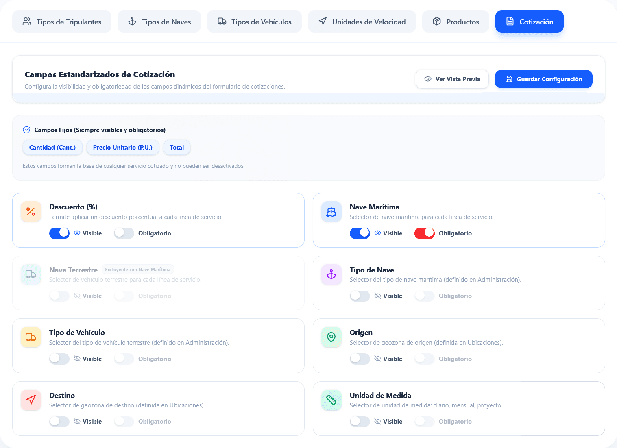617x448 pixels.
Task: Click the box icon in Productos tab
Action: [x=437, y=22]
